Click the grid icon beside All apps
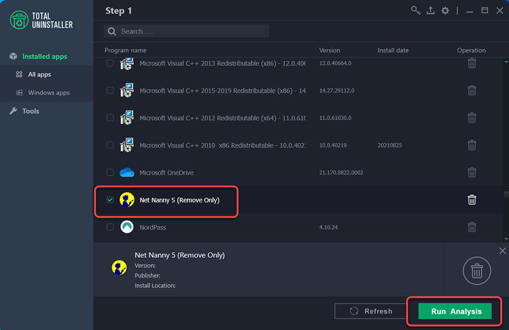The height and width of the screenshot is (330, 509). coord(19,74)
